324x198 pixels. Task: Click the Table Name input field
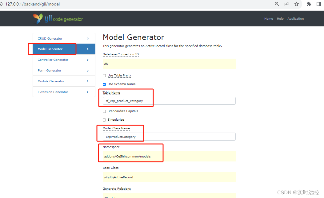tap(169, 101)
